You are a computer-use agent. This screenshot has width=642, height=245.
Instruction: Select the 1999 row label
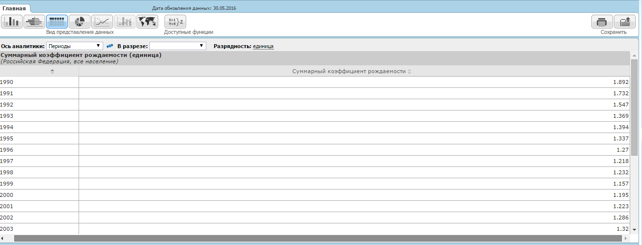tap(6, 184)
